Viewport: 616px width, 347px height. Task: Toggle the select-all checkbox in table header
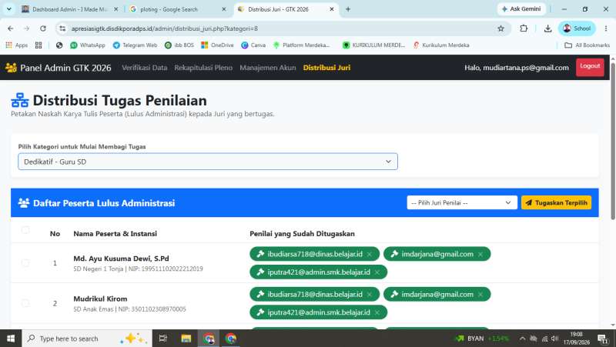pyautogui.click(x=25, y=230)
